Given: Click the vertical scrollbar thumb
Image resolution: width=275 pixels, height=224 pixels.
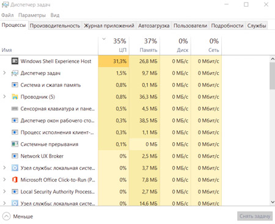Looking at the screenshot, I should pos(273,76).
